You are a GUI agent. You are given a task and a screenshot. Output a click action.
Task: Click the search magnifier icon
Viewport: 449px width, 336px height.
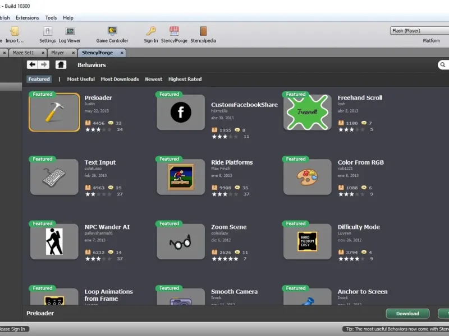point(443,65)
